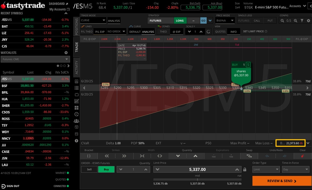Widen the spread width

[x=160, y=156]
